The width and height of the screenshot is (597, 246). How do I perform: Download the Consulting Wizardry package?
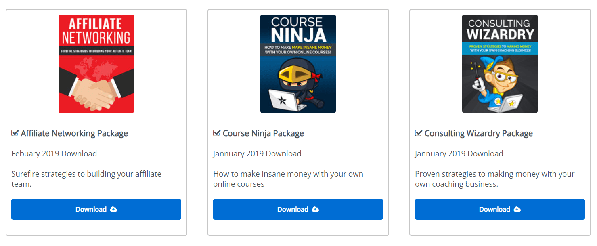[x=495, y=209]
